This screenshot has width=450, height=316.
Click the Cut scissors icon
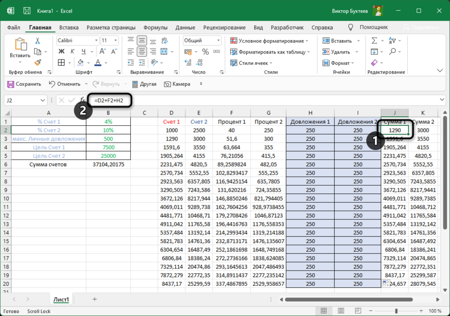[38, 41]
